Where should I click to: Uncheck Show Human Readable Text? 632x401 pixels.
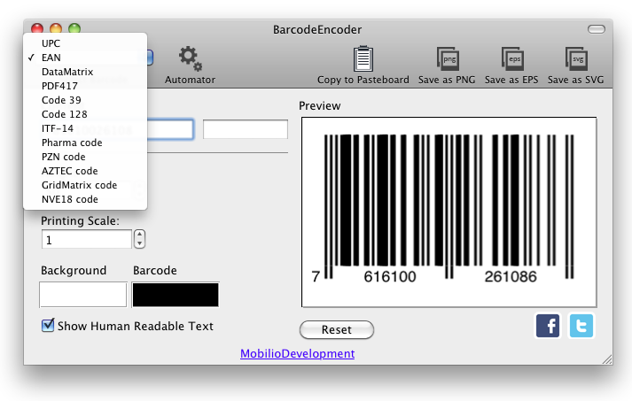click(x=48, y=325)
